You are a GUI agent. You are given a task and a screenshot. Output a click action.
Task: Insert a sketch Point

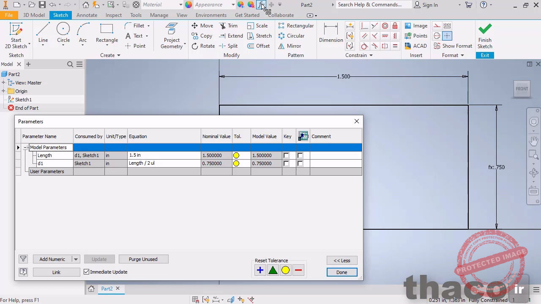[136, 46]
